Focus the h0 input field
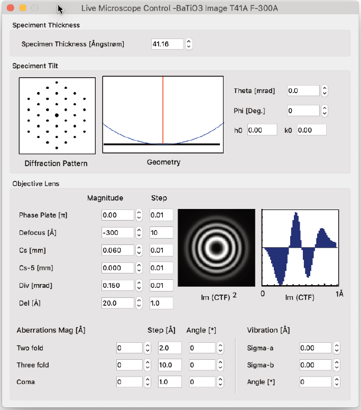 [262, 130]
